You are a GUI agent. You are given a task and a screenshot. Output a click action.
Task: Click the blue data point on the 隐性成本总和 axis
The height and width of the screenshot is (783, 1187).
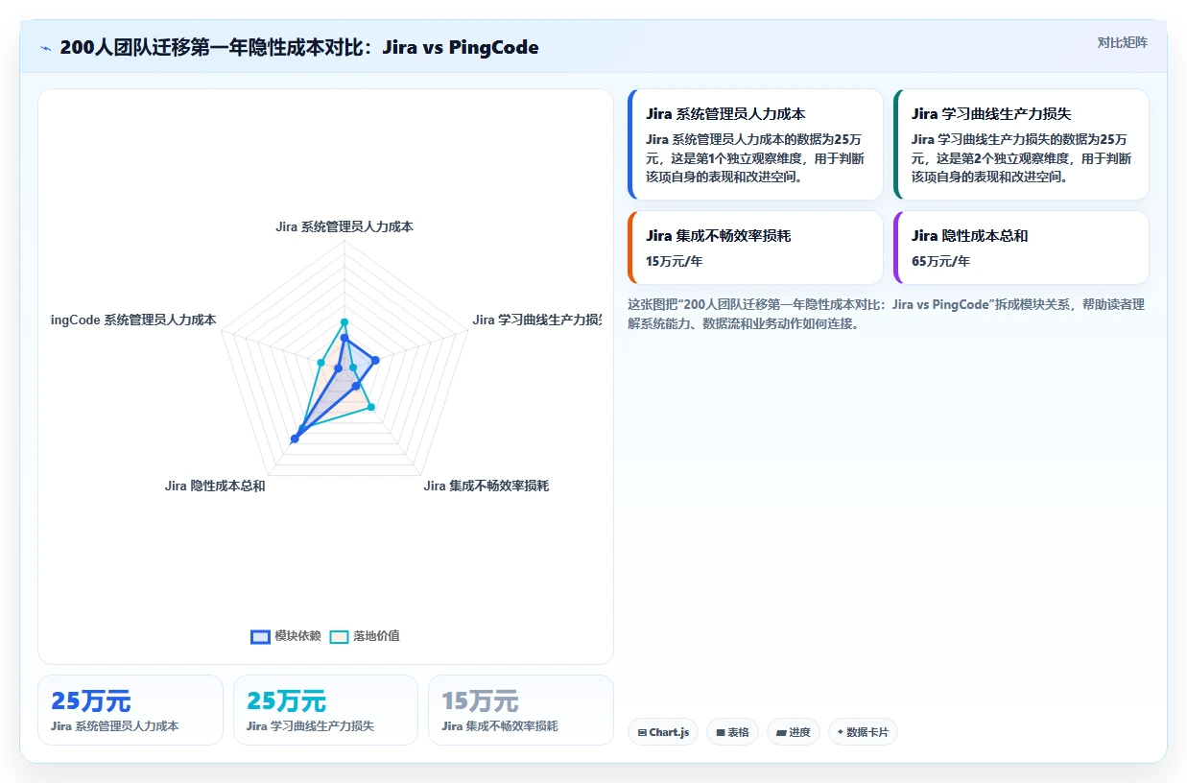(295, 439)
